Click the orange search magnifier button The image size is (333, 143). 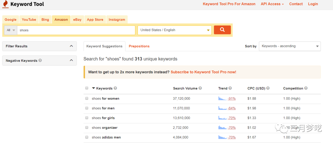222,30
